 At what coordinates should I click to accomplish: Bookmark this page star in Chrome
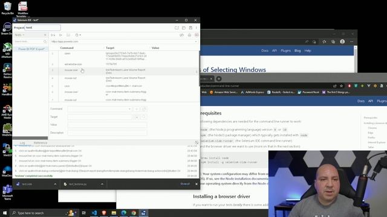[x=342, y=86]
